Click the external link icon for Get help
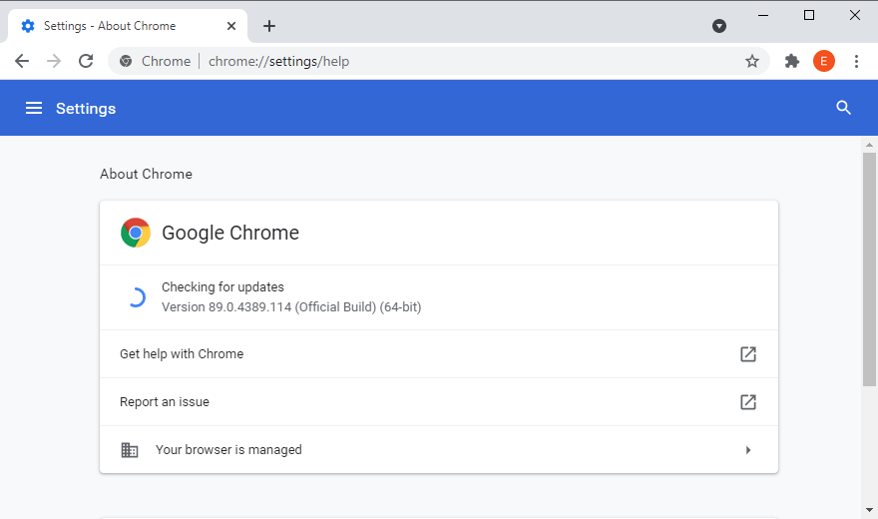 pos(747,354)
